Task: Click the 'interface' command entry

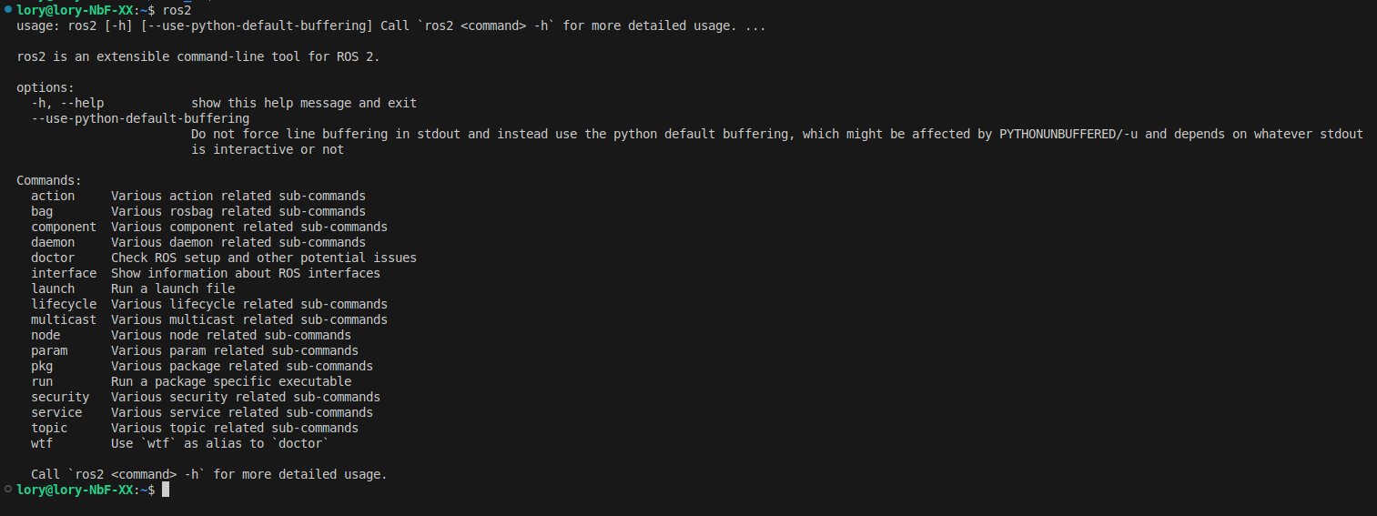Action: (64, 273)
